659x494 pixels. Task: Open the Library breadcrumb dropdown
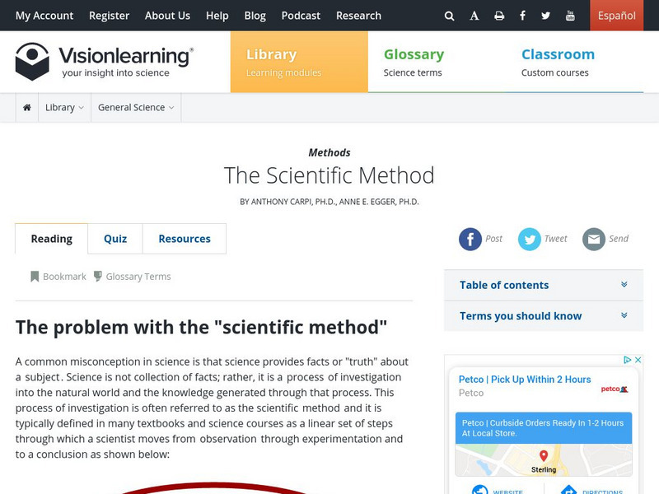64,108
